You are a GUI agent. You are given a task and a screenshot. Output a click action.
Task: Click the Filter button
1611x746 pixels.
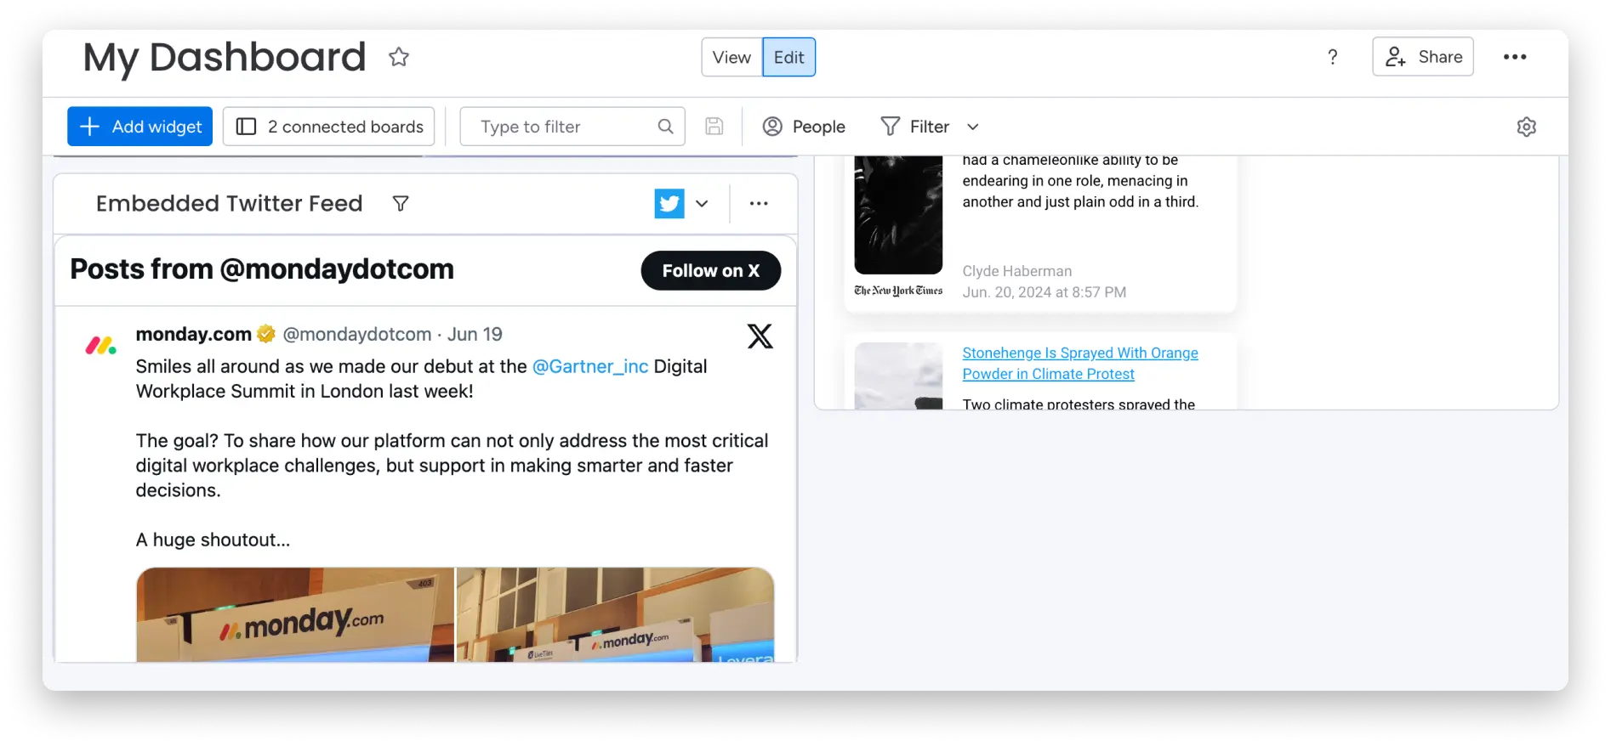click(915, 127)
